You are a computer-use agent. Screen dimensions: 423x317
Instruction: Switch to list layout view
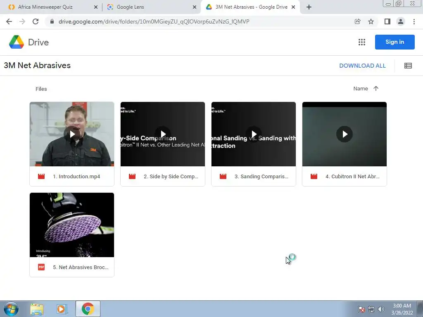point(408,66)
